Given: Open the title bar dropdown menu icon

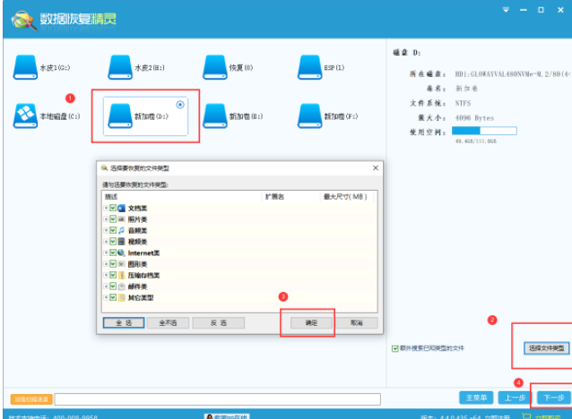Looking at the screenshot, I should point(507,9).
